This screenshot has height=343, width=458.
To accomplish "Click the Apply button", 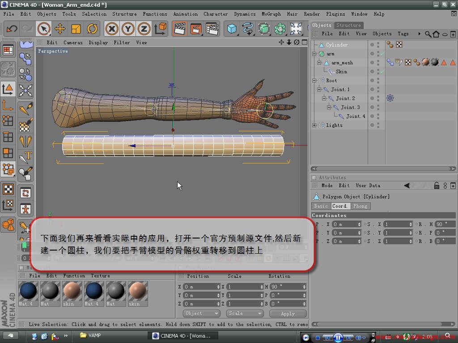I will [x=288, y=314].
